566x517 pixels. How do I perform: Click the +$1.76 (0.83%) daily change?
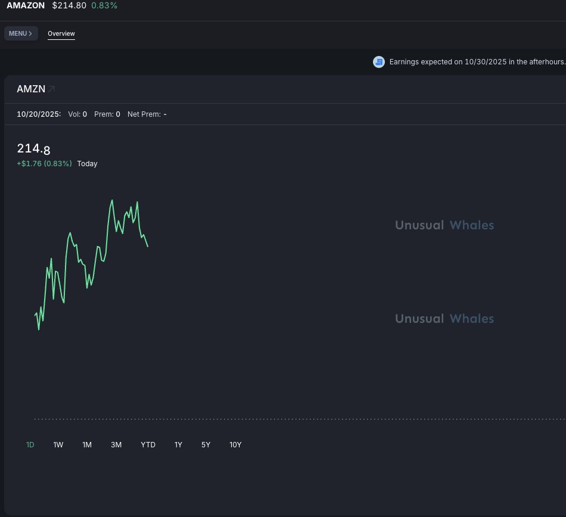45,164
